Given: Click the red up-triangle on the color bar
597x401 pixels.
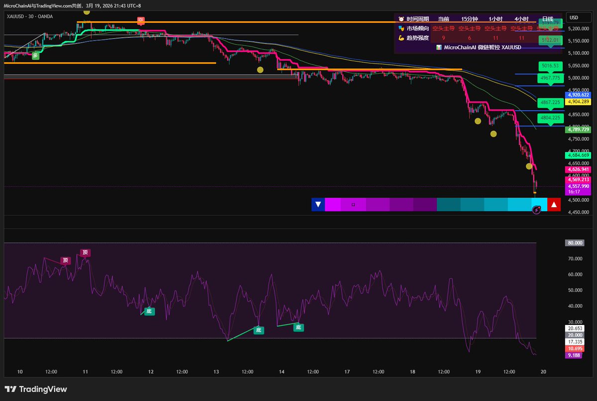Looking at the screenshot, I should (554, 204).
